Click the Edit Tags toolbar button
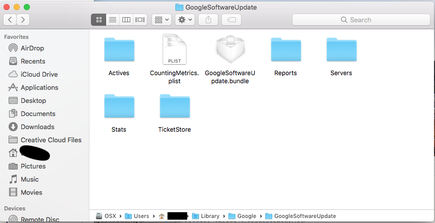 tap(231, 20)
